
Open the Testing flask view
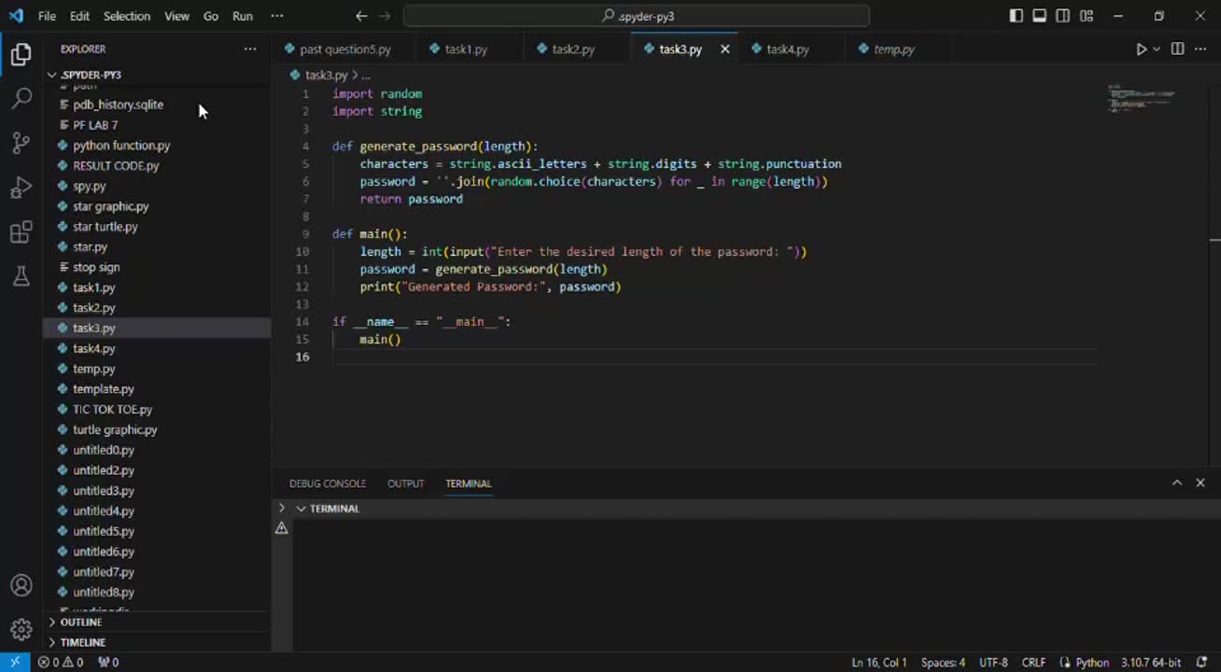pyautogui.click(x=21, y=276)
